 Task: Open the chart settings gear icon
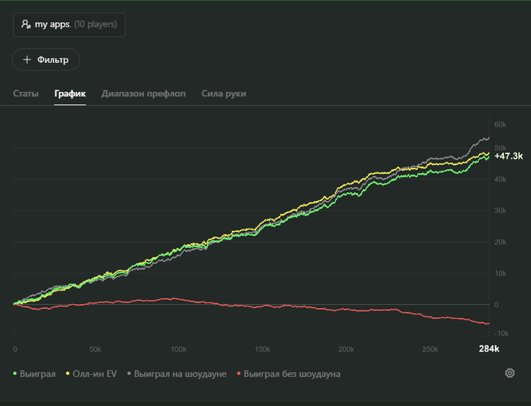click(x=510, y=373)
